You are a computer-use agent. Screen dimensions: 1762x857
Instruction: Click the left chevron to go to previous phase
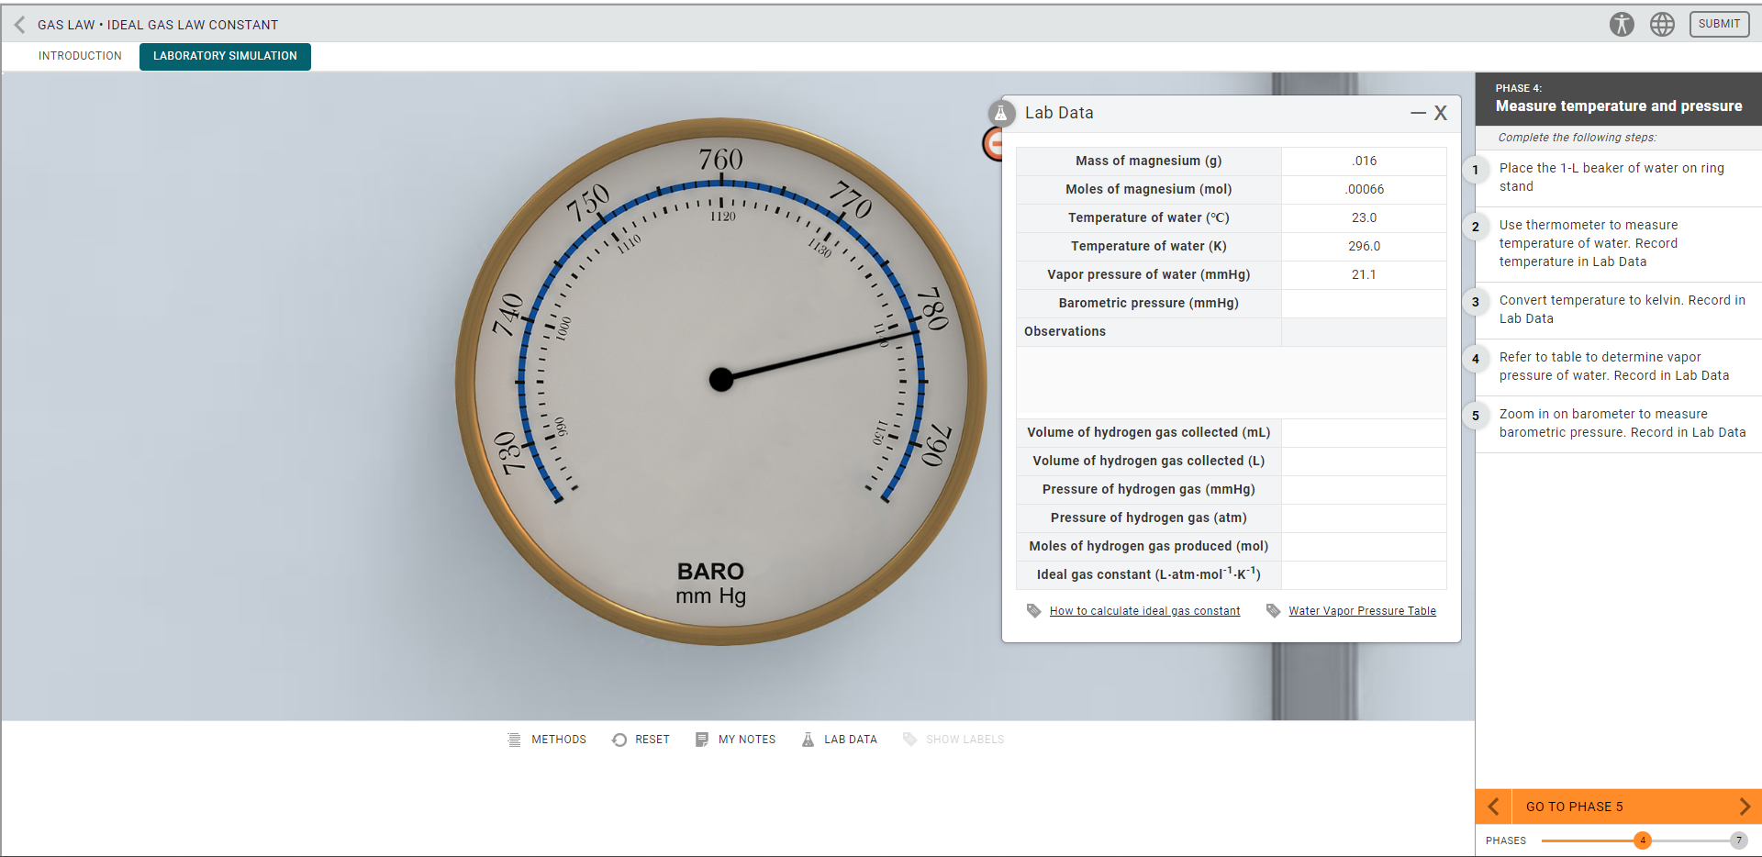tap(1492, 806)
